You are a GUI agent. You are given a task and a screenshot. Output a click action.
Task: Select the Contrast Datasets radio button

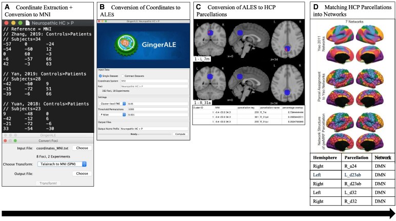pyautogui.click(x=123, y=76)
